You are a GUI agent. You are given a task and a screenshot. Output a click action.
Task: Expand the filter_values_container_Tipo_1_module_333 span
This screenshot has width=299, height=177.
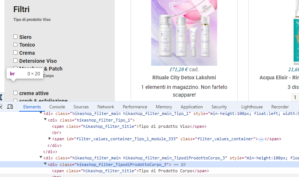[50, 138]
